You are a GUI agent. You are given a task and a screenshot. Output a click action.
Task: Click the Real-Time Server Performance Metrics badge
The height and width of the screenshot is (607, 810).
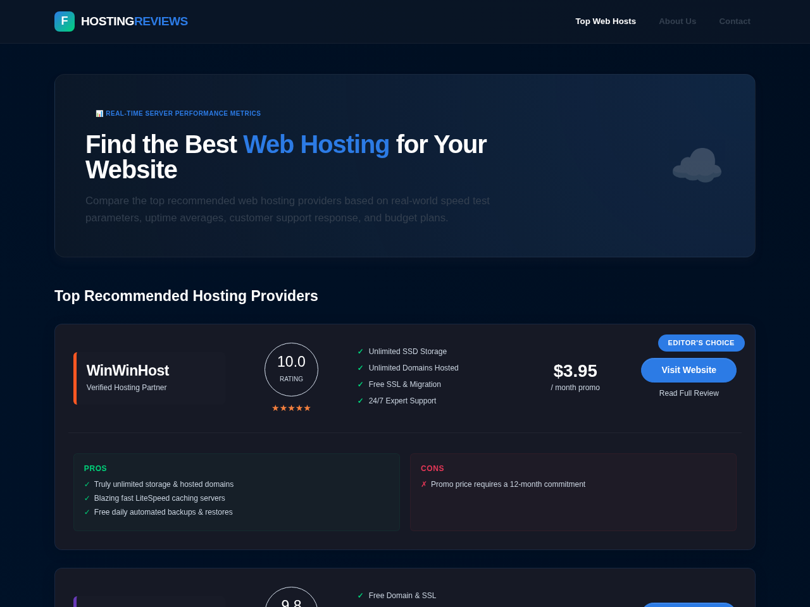tap(178, 114)
